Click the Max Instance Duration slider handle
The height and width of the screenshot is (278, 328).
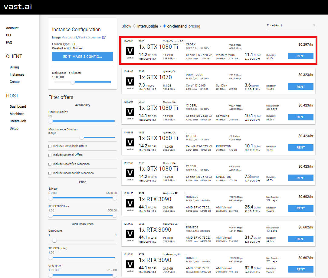(x=82, y=137)
